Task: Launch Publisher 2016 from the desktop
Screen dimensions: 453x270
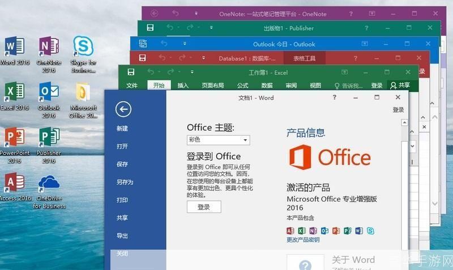Action: tap(49, 145)
